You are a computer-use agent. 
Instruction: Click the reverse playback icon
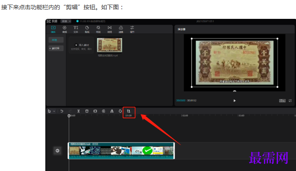tap(104, 111)
